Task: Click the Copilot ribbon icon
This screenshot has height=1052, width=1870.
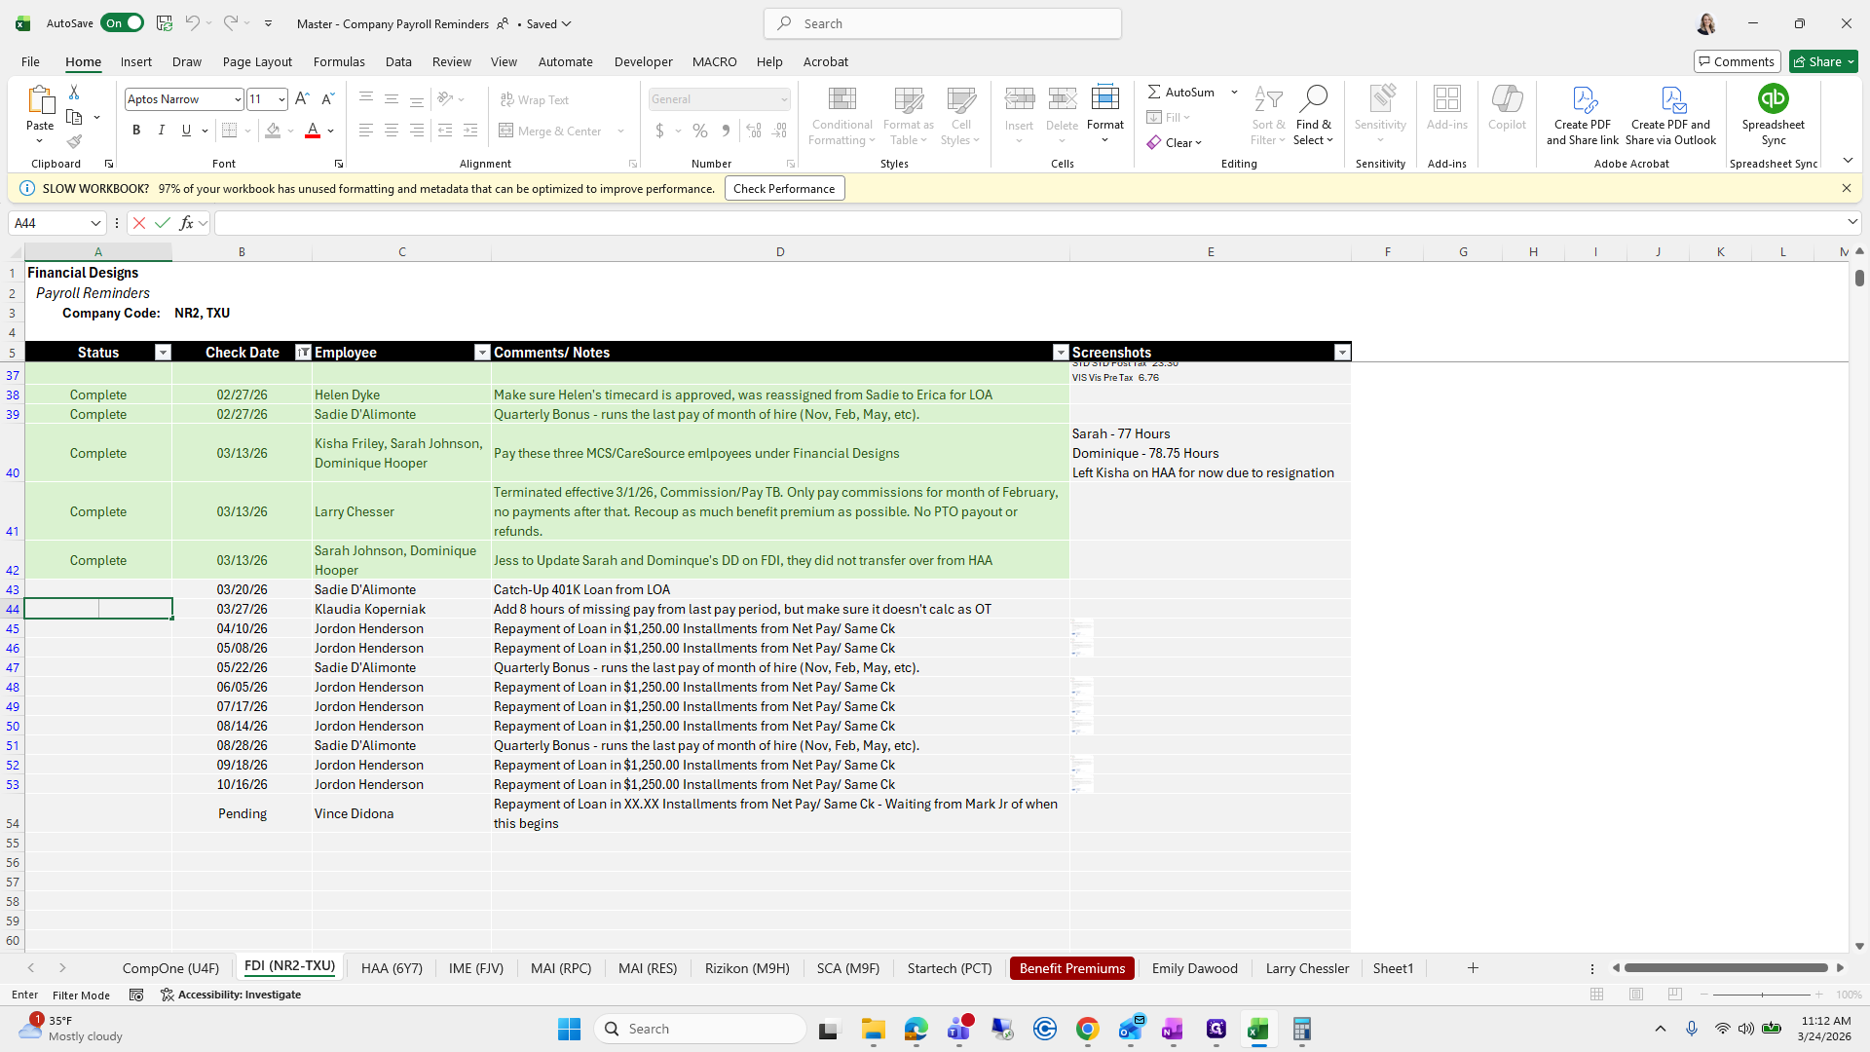Action: tap(1507, 99)
